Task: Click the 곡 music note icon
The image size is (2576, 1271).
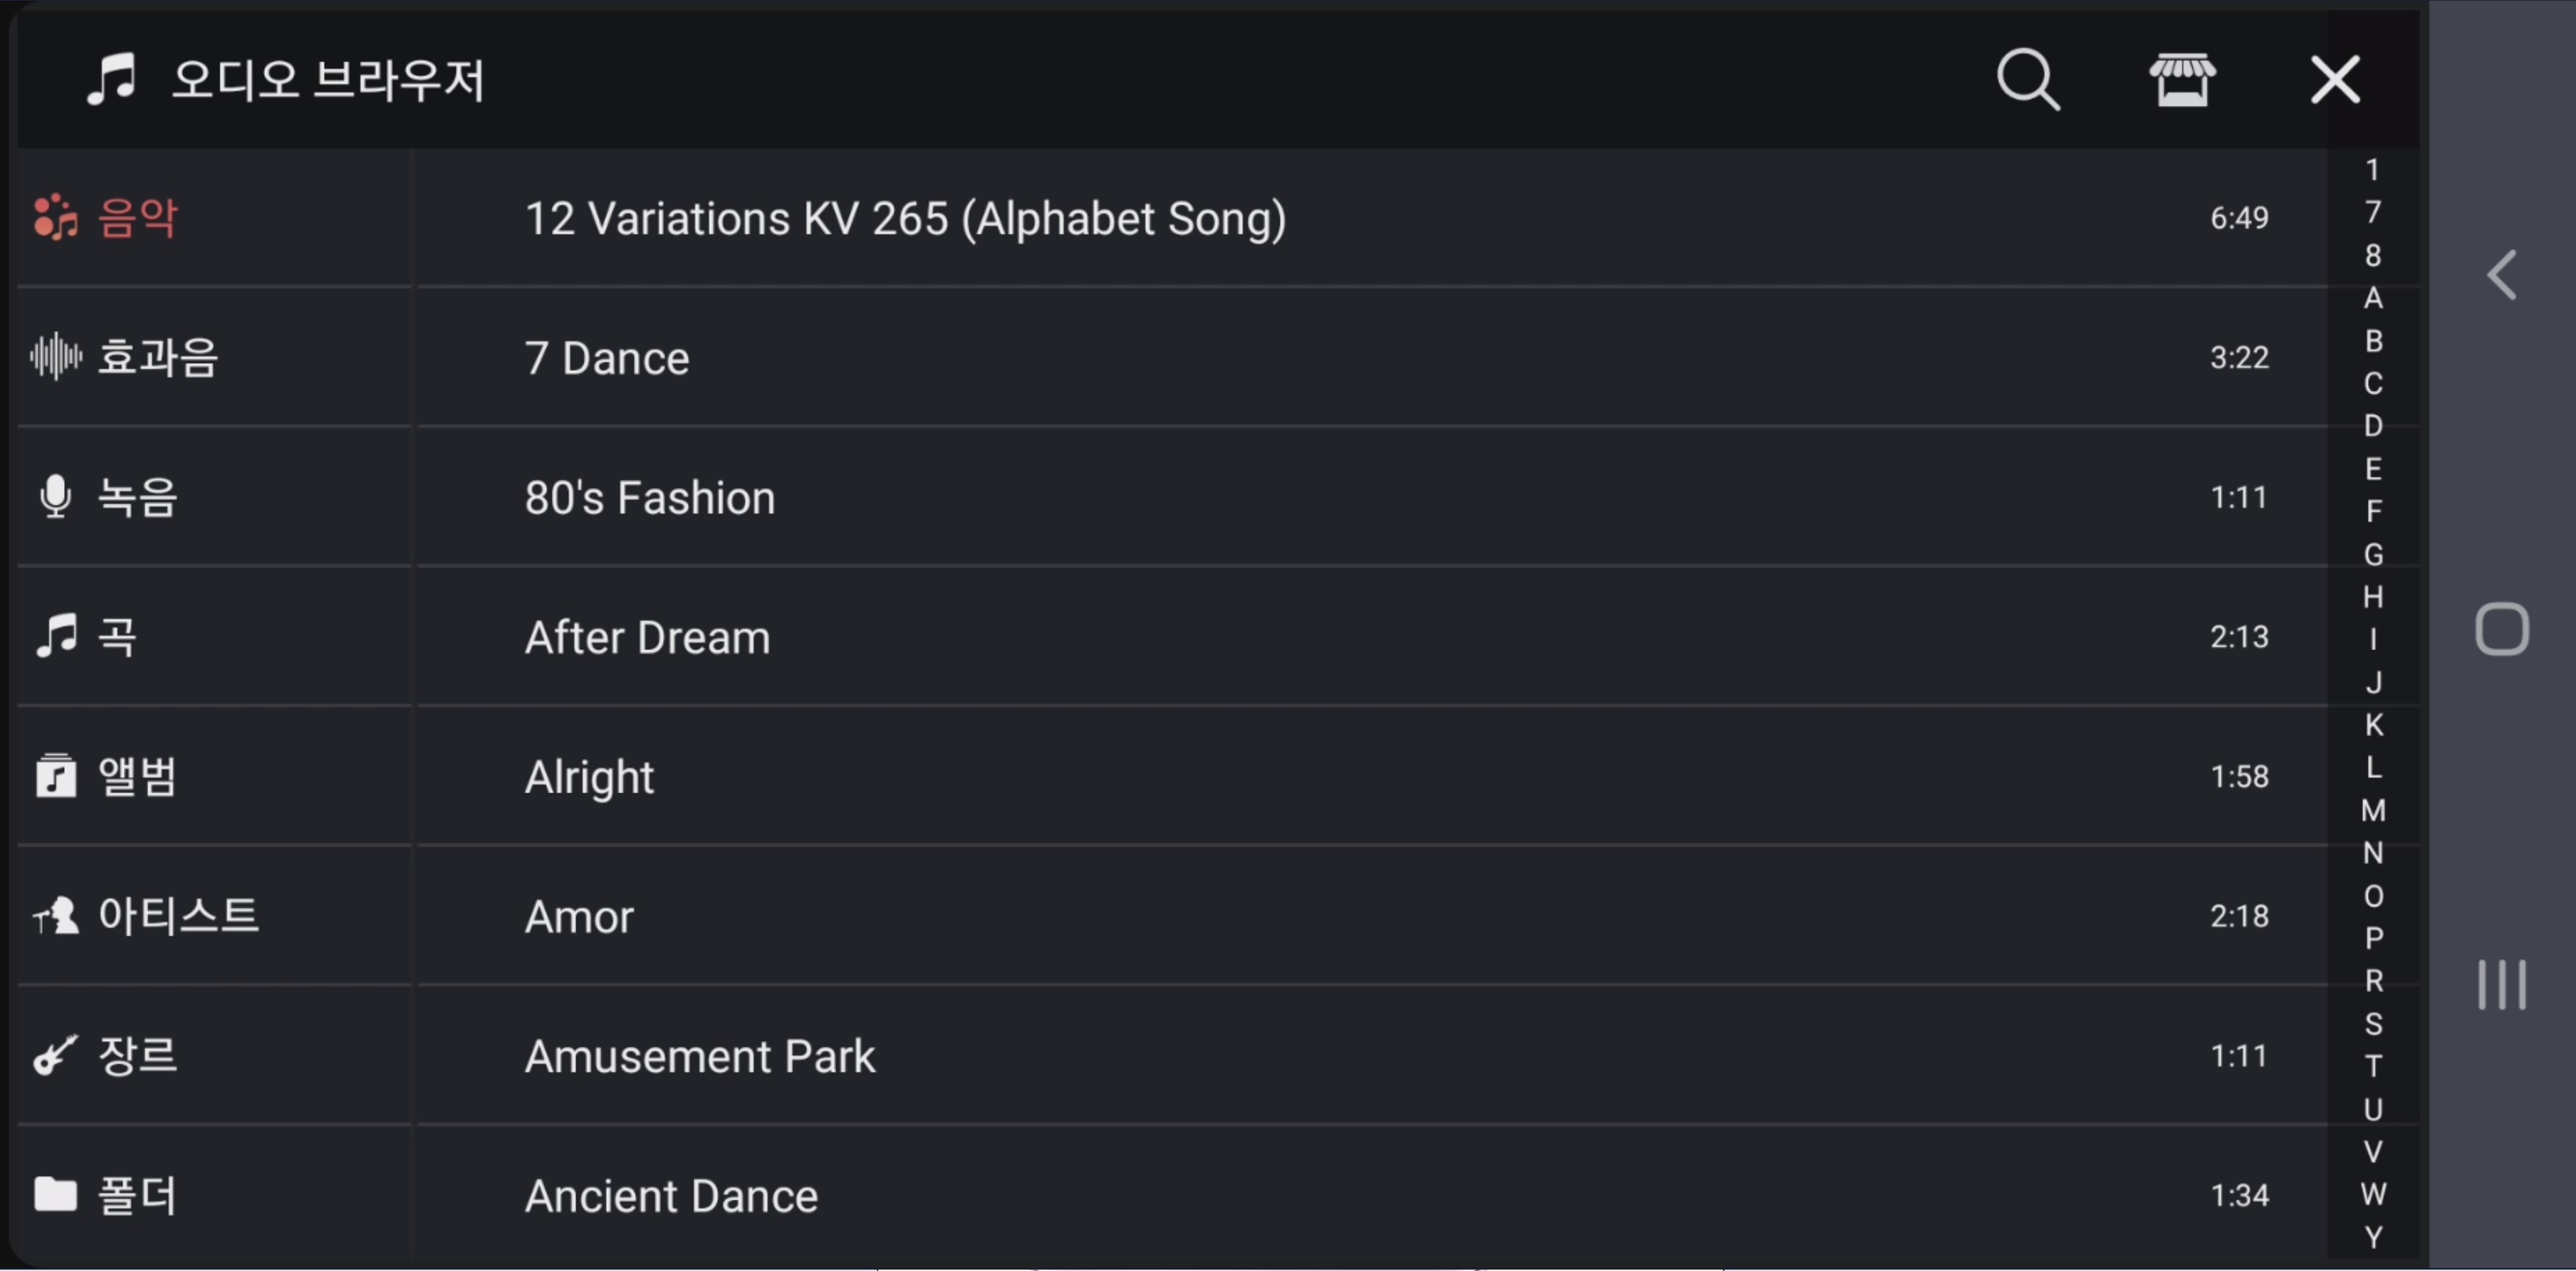Action: click(56, 636)
